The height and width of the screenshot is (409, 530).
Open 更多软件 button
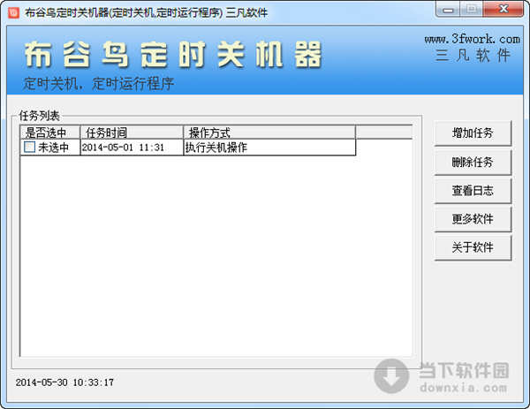pos(473,219)
